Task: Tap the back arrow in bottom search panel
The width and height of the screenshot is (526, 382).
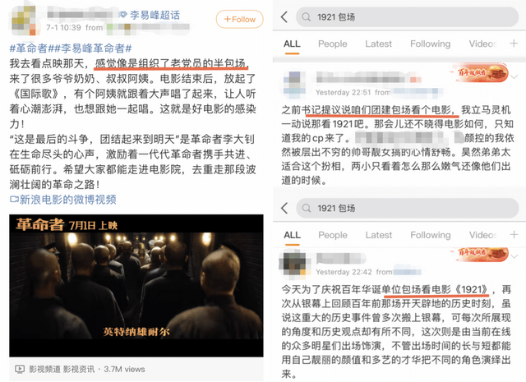Action: click(x=284, y=209)
